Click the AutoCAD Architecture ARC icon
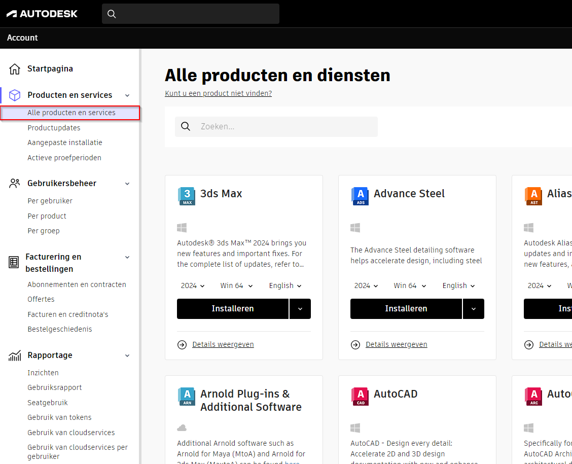 point(533,397)
